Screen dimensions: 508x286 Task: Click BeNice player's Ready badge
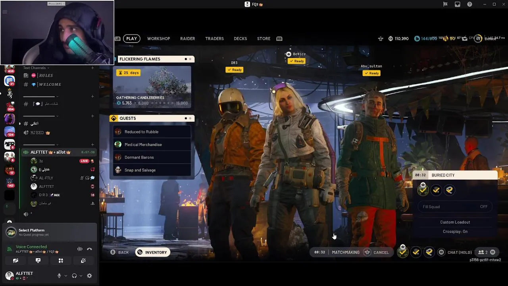(x=296, y=61)
